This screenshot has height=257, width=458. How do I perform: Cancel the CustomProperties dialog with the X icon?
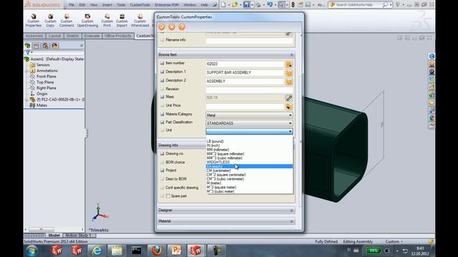[172, 27]
